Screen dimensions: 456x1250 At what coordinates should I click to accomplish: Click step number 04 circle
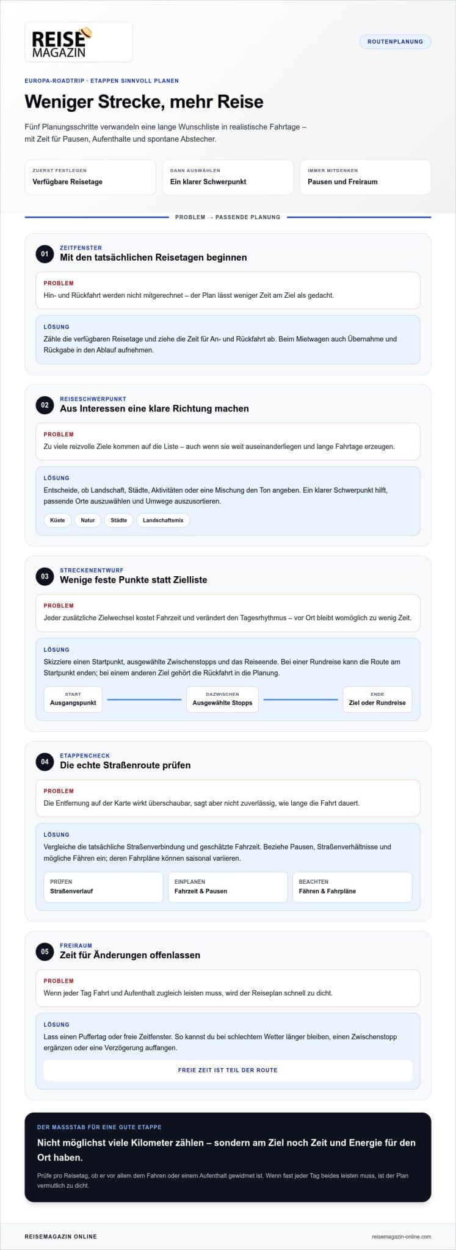pos(45,761)
